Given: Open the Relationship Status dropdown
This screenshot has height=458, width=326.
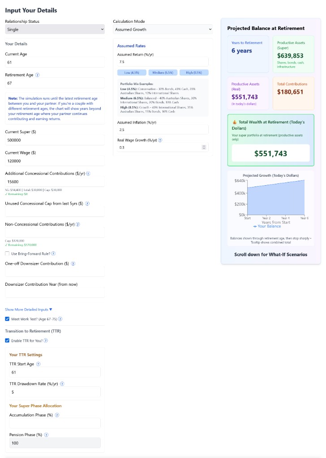Looking at the screenshot, I should tap(55, 29).
